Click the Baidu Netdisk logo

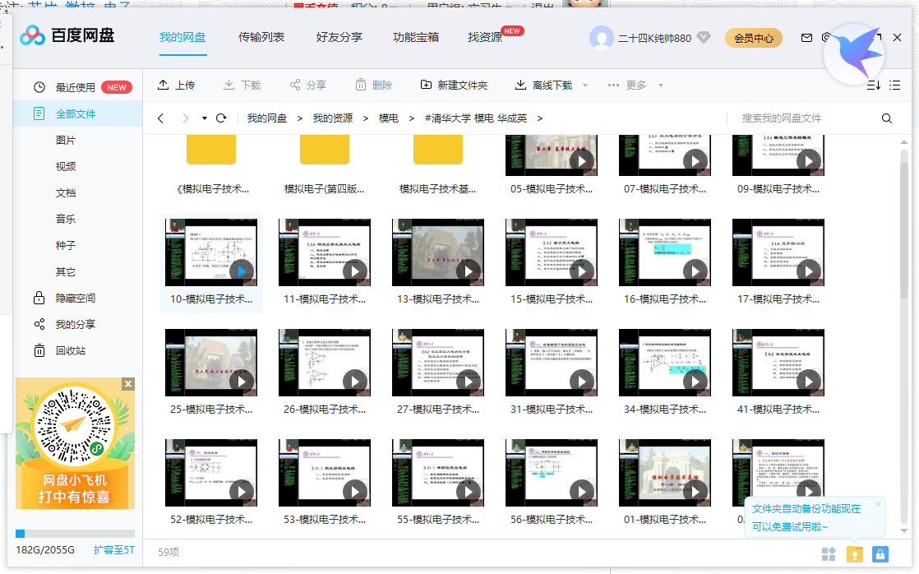coord(67,35)
